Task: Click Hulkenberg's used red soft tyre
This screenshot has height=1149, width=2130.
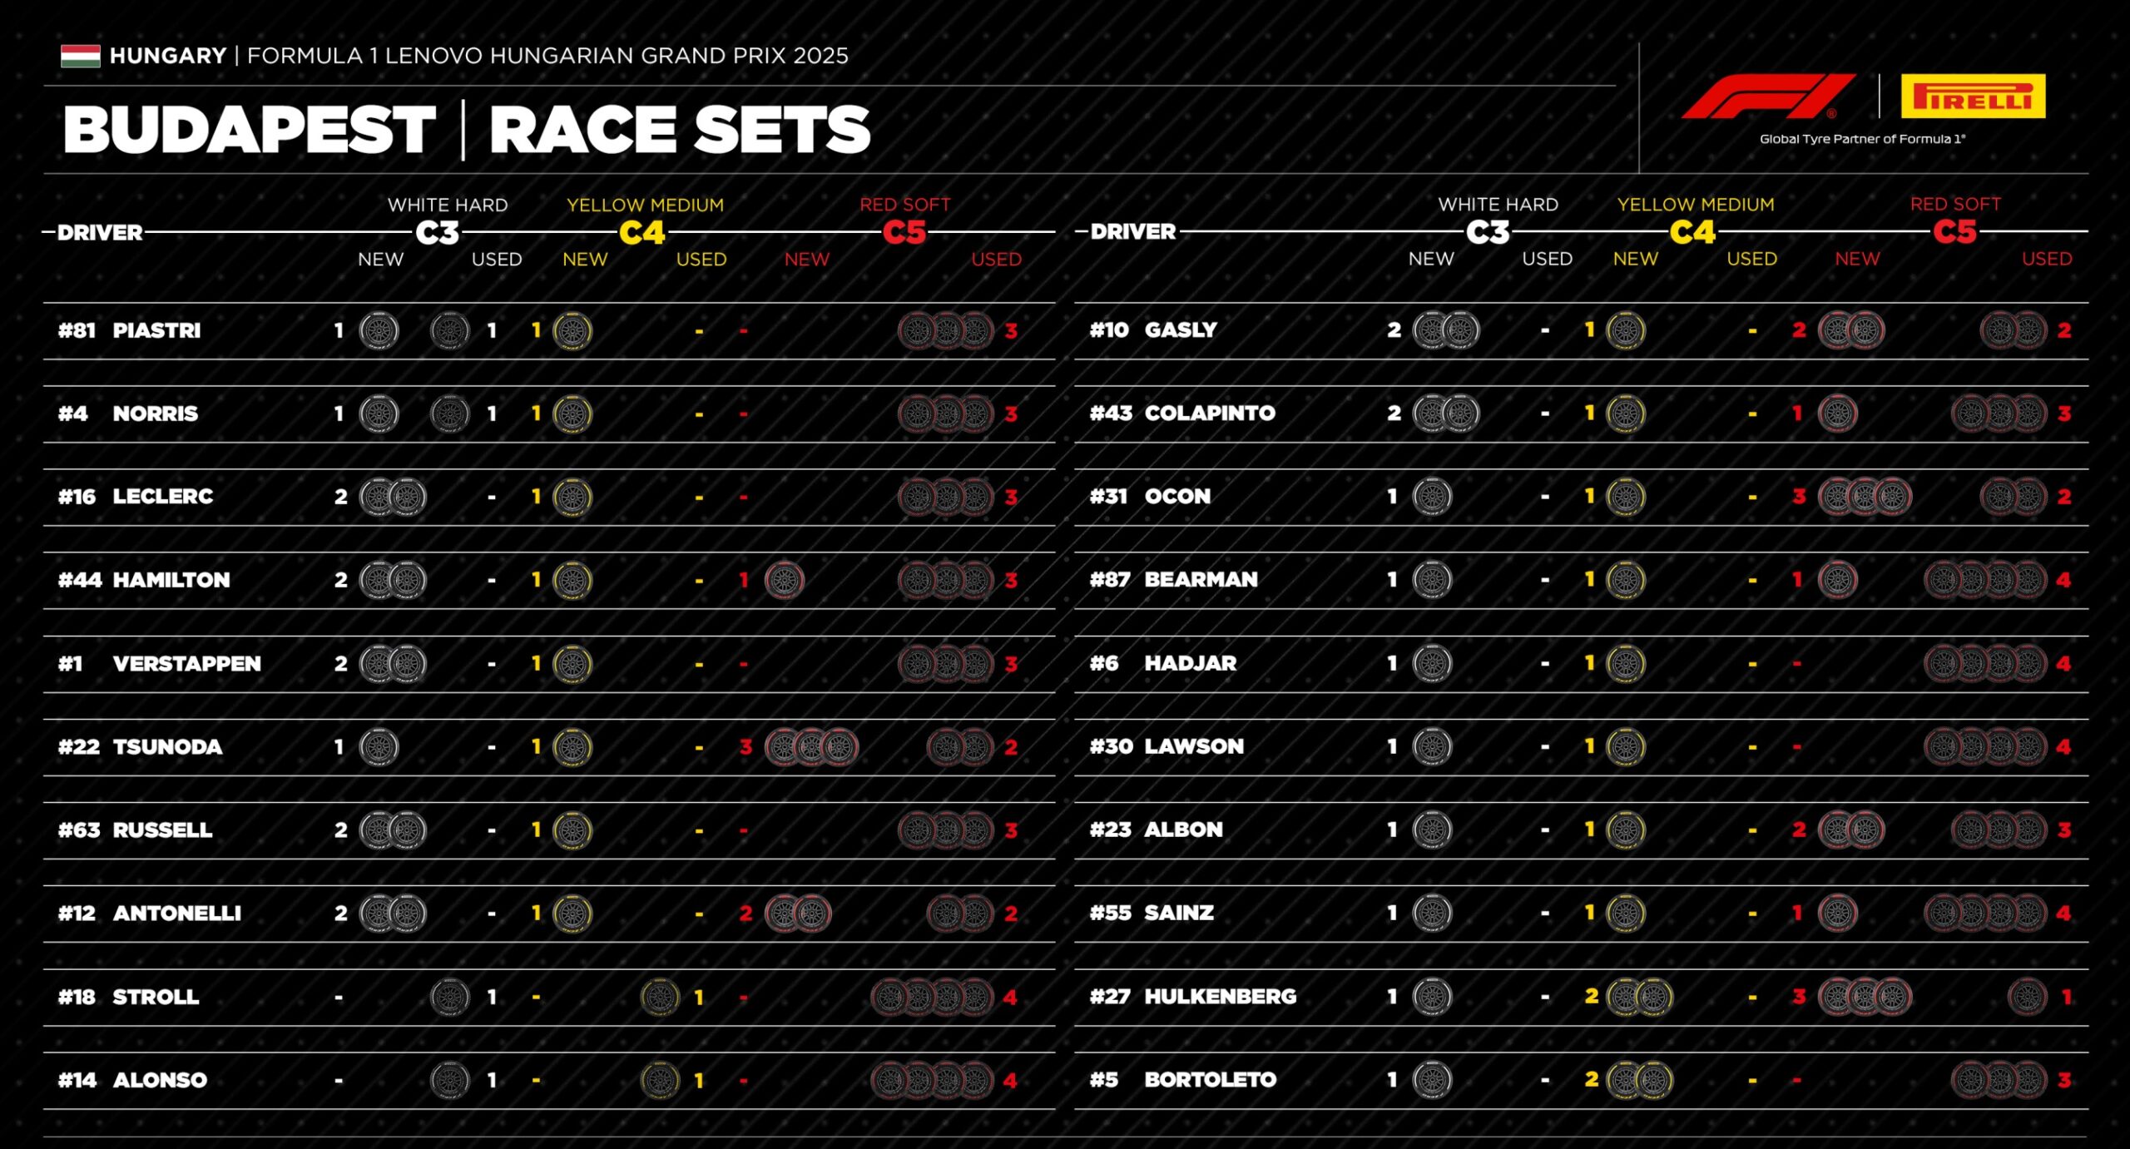Action: tap(2028, 995)
